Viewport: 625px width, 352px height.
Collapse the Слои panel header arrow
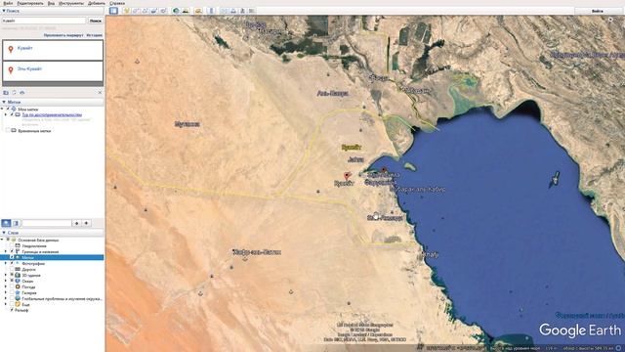[4, 233]
